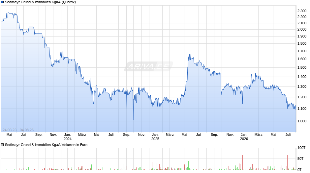Click the 1.900 price axis label
310x173 pixels.
tap(302, 36)
